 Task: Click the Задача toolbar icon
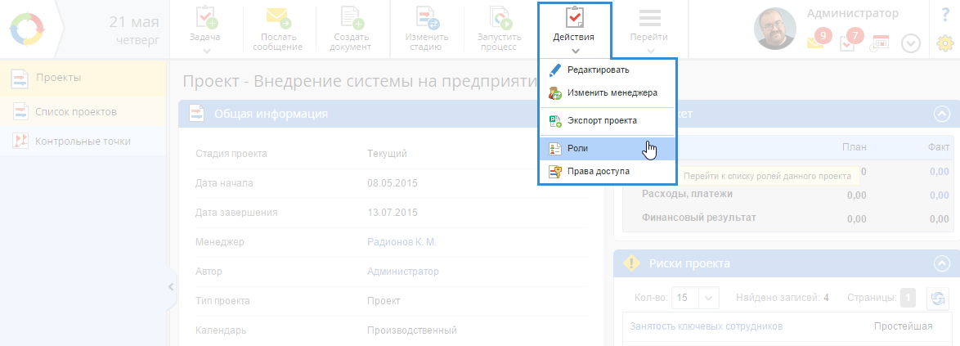tap(205, 20)
